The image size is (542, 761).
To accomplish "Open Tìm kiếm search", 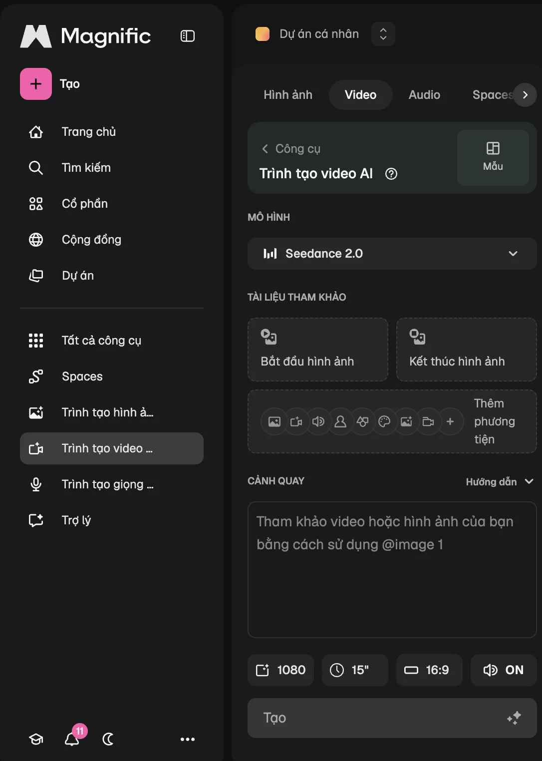I will pos(112,168).
